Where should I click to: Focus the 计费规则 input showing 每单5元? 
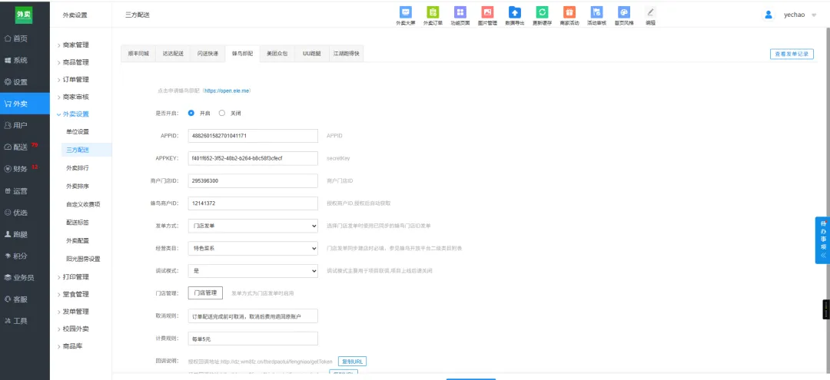coord(253,339)
